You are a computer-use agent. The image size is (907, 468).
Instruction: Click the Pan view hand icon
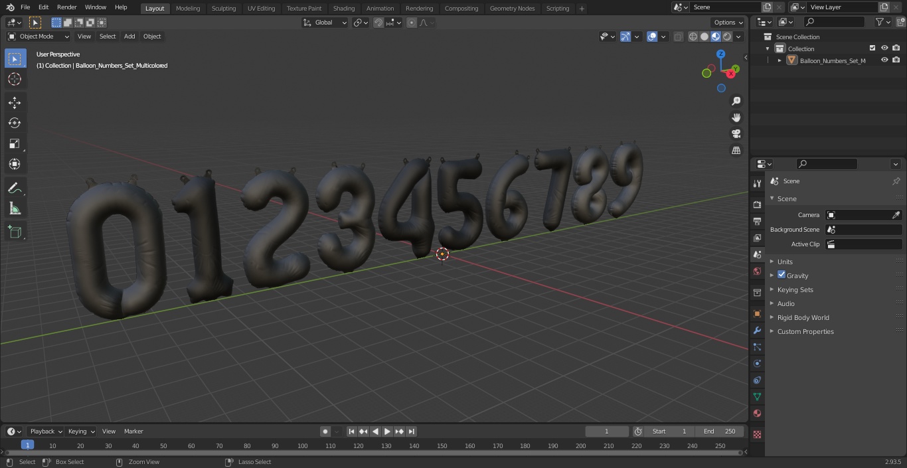[736, 117]
